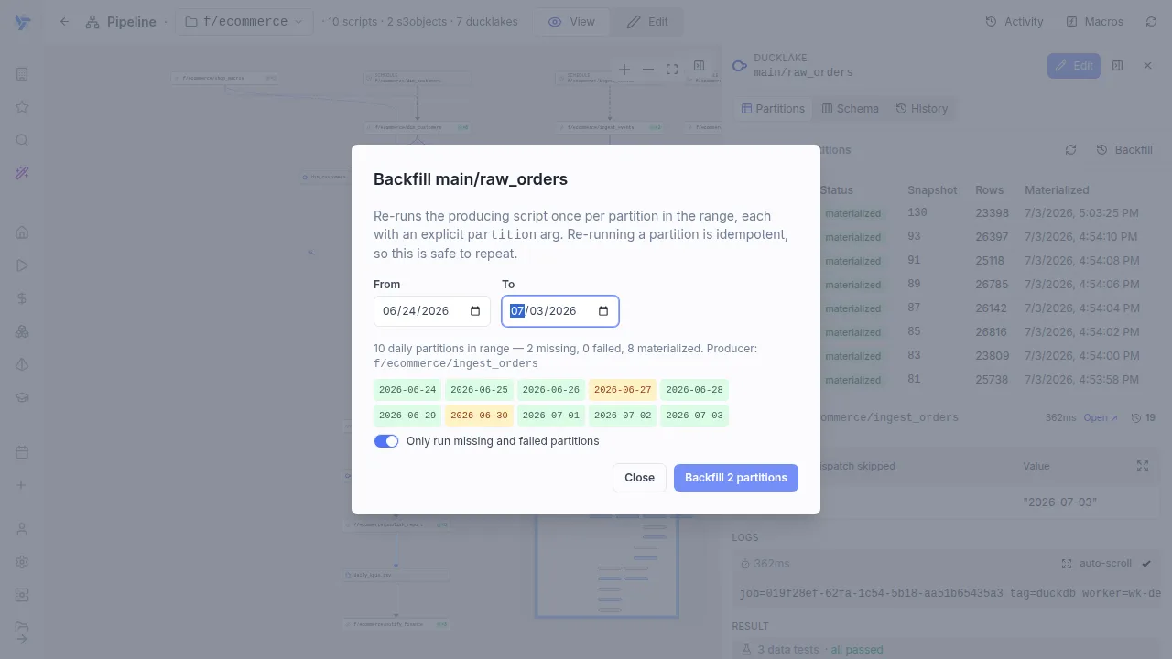Click the row count 26785
This screenshot has width=1172, height=659.
point(992,285)
